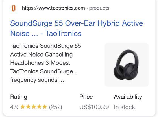Click the fifth gold rating star
The height and width of the screenshot is (117, 159).
click(45, 107)
